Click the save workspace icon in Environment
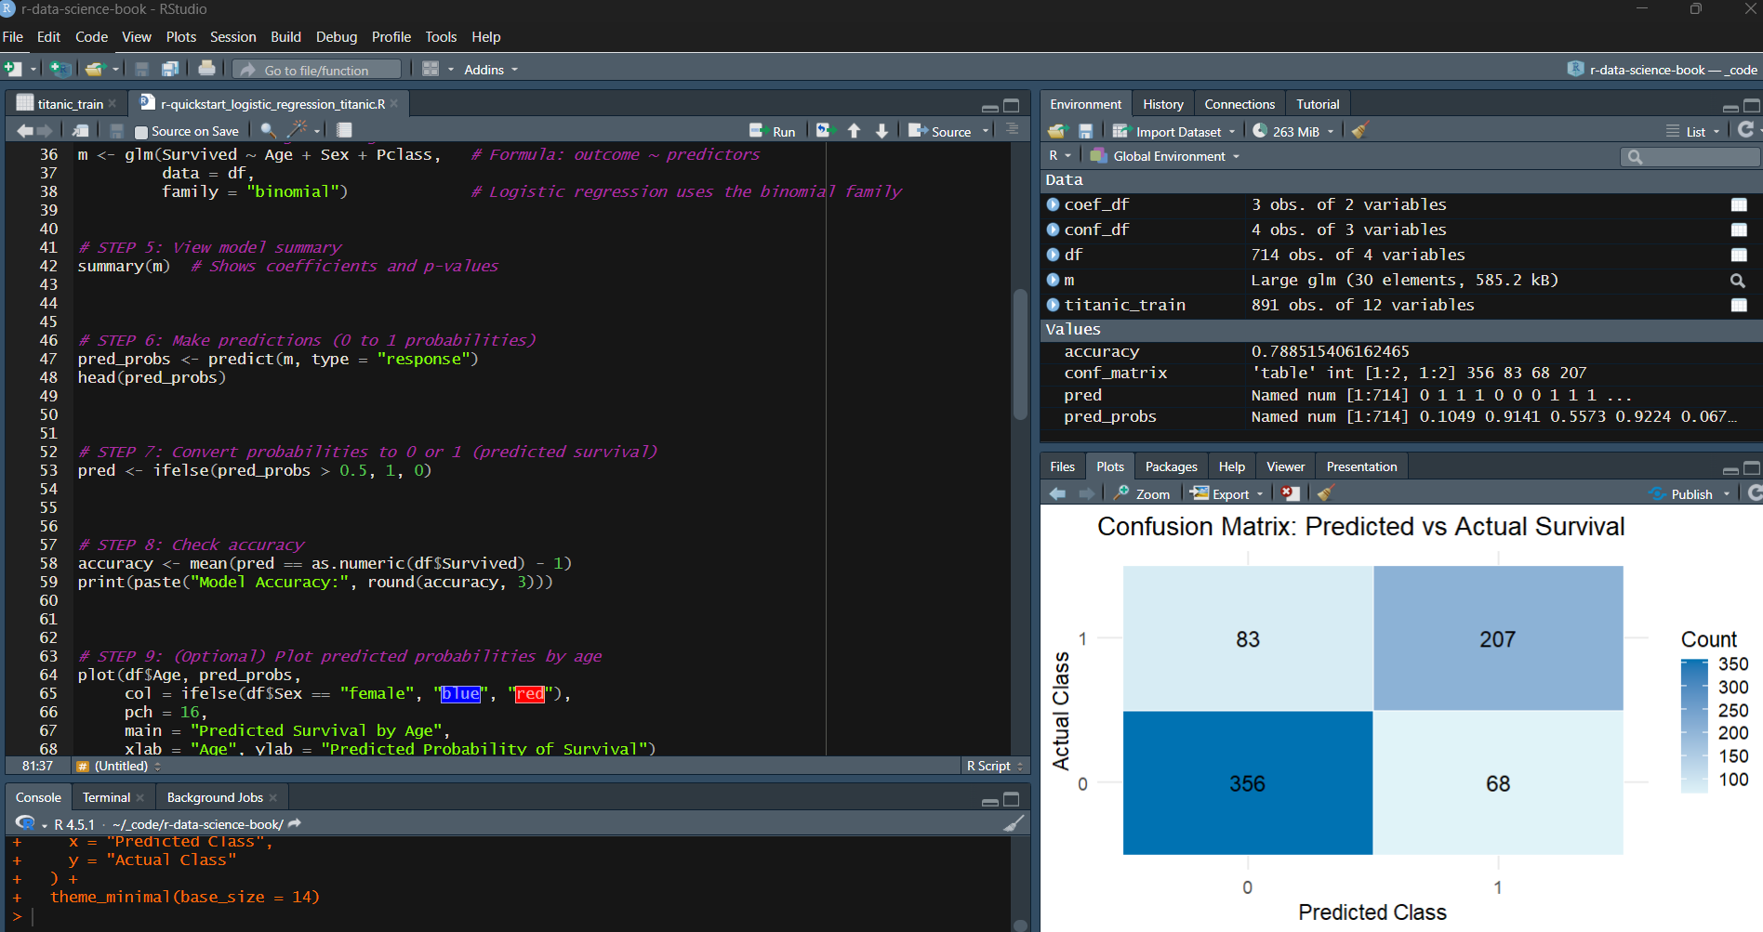Viewport: 1763px width, 932px height. pyautogui.click(x=1085, y=131)
